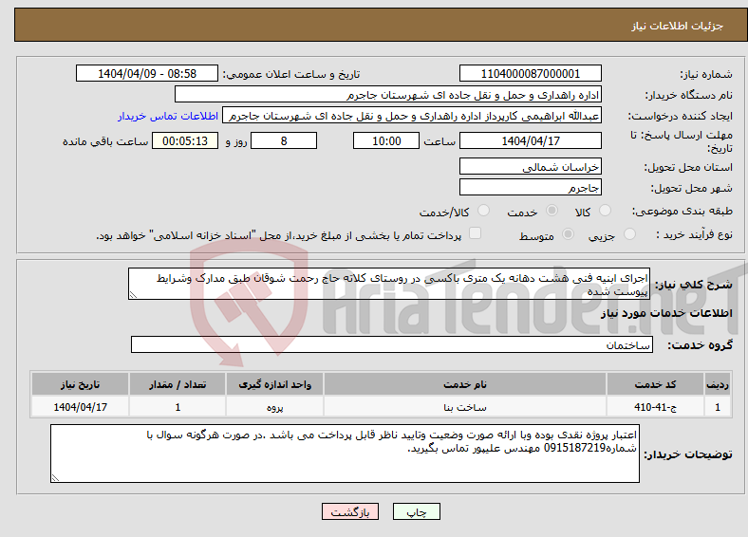This screenshot has height=537, width=748.
Task: Click the تاریخ نیاز column header
Action: (80, 384)
